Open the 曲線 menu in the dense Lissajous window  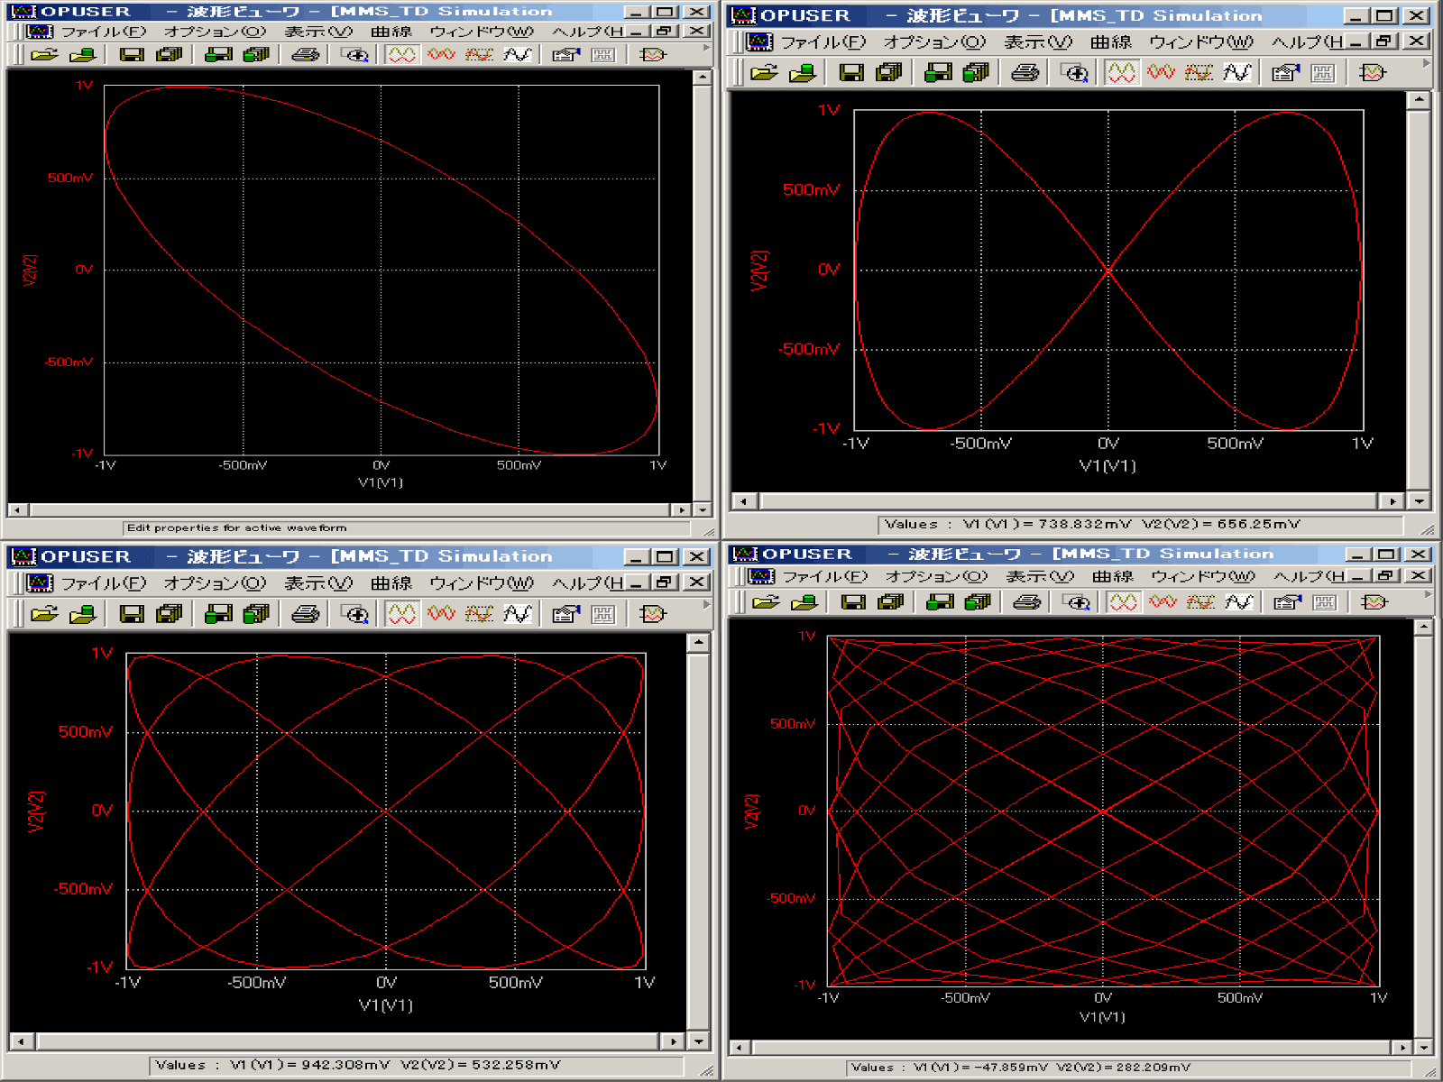[1112, 576]
